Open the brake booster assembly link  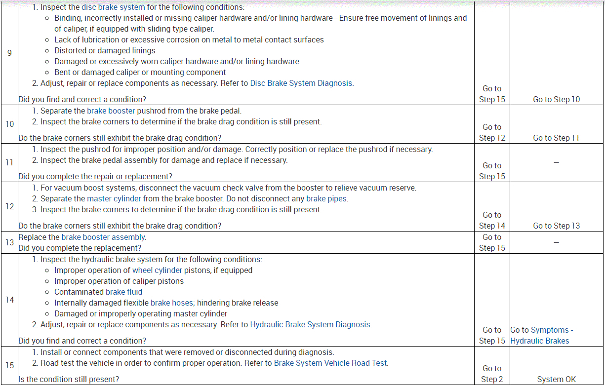coord(103,237)
